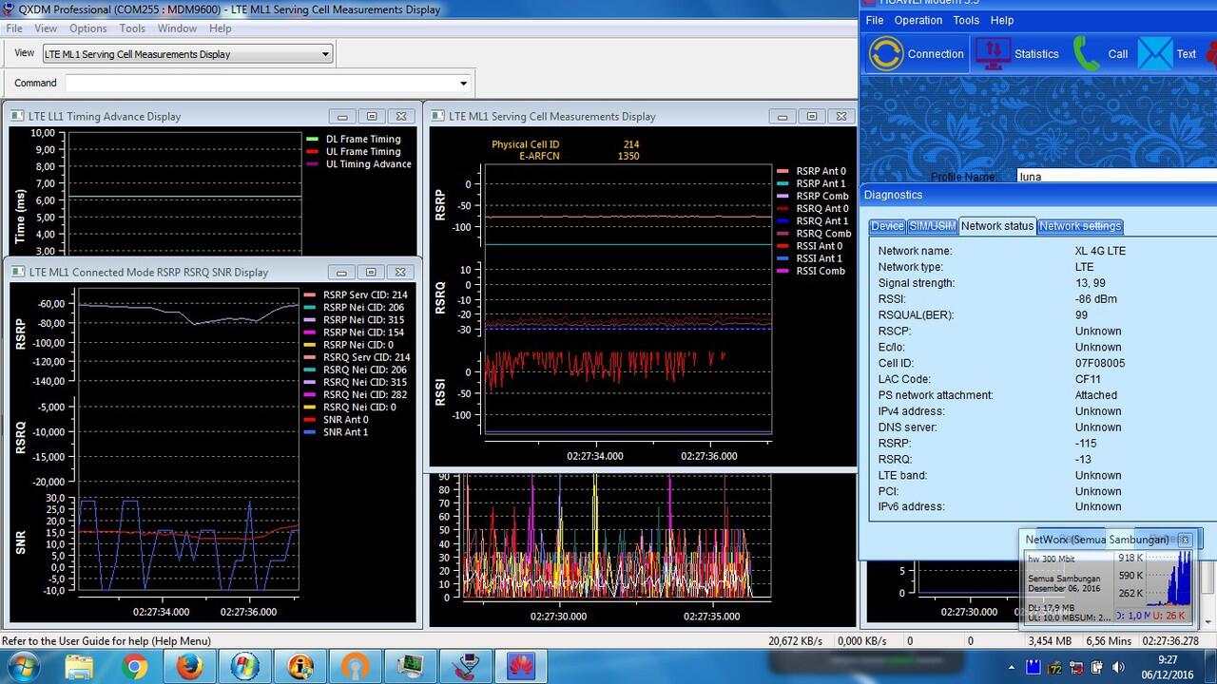Open the QXDM Window menu
This screenshot has height=684, width=1217.
pos(178,28)
